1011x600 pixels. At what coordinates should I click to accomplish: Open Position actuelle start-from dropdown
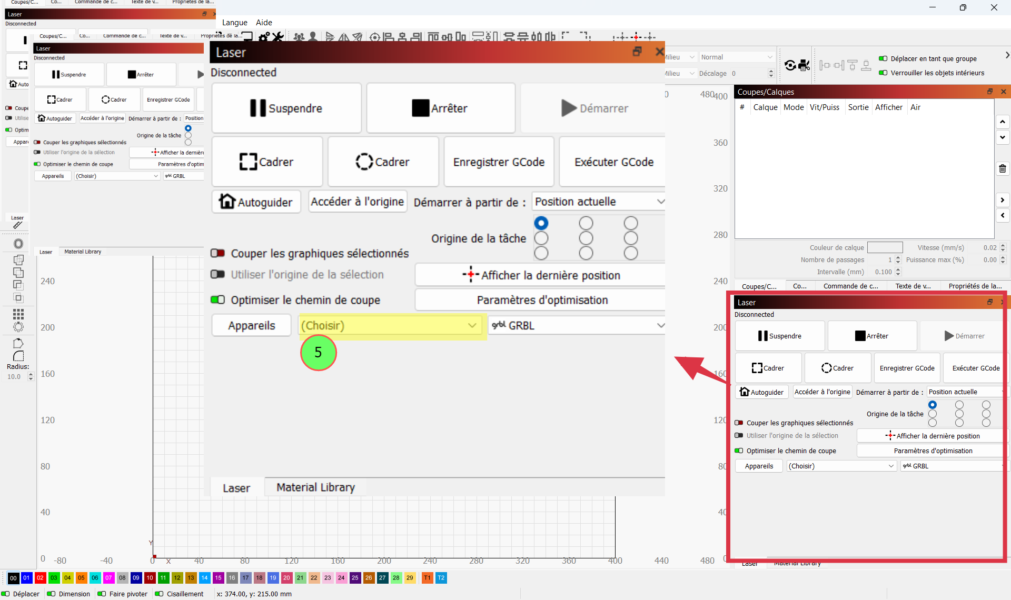[599, 202]
